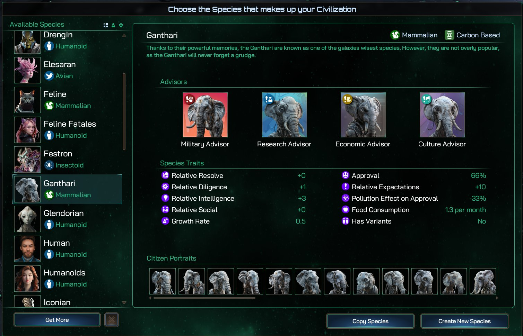The image size is (523, 336).
Task: Click species list scroll down arrow
Action: coord(124,303)
